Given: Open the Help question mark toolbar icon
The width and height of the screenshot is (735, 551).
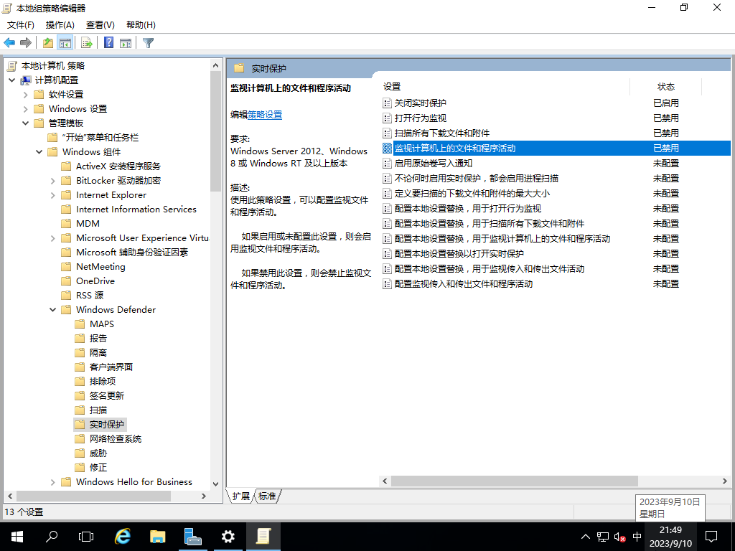Looking at the screenshot, I should coord(109,42).
